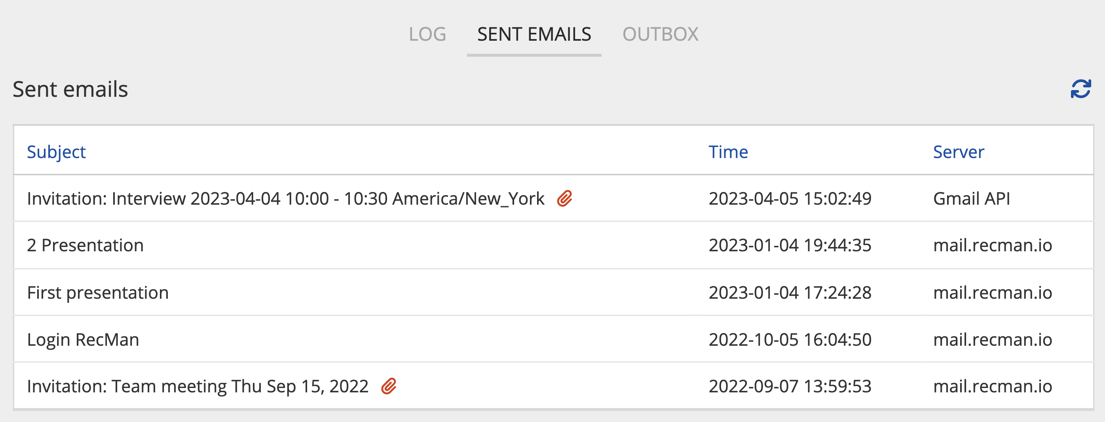Switch to the LOG tab
The image size is (1105, 422).
pos(427,34)
